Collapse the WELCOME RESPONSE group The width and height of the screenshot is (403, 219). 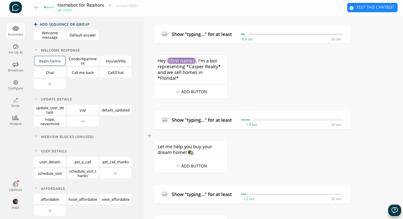point(36,50)
